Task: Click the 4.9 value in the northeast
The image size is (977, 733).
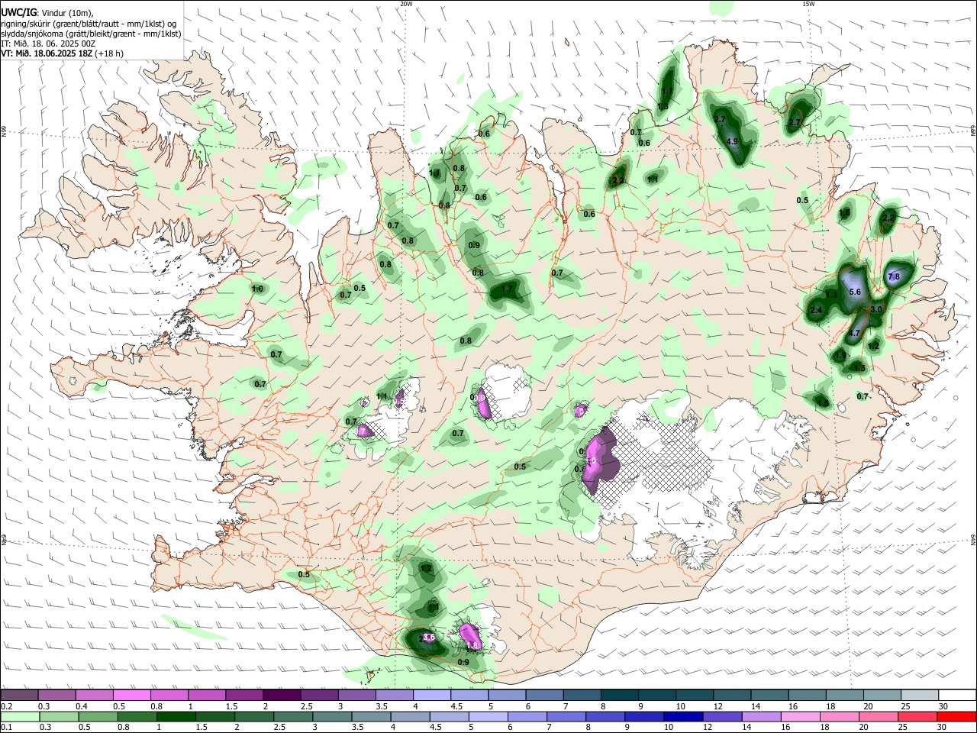Action: coord(732,141)
